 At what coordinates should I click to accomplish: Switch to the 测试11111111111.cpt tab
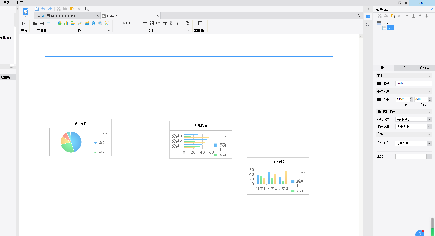point(61,16)
